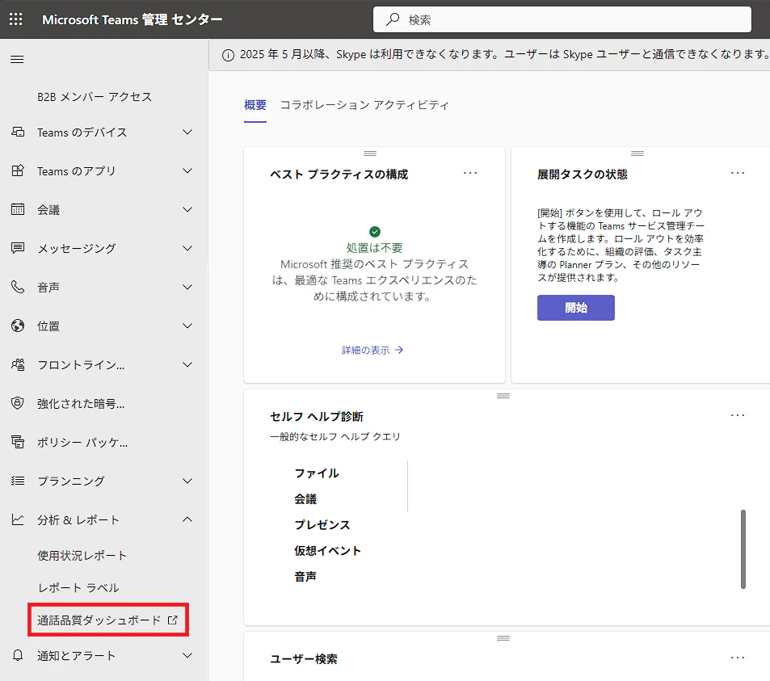Expand the Teams のデバイス chevron
Viewport: 770px width, 681px height.
[x=187, y=132]
